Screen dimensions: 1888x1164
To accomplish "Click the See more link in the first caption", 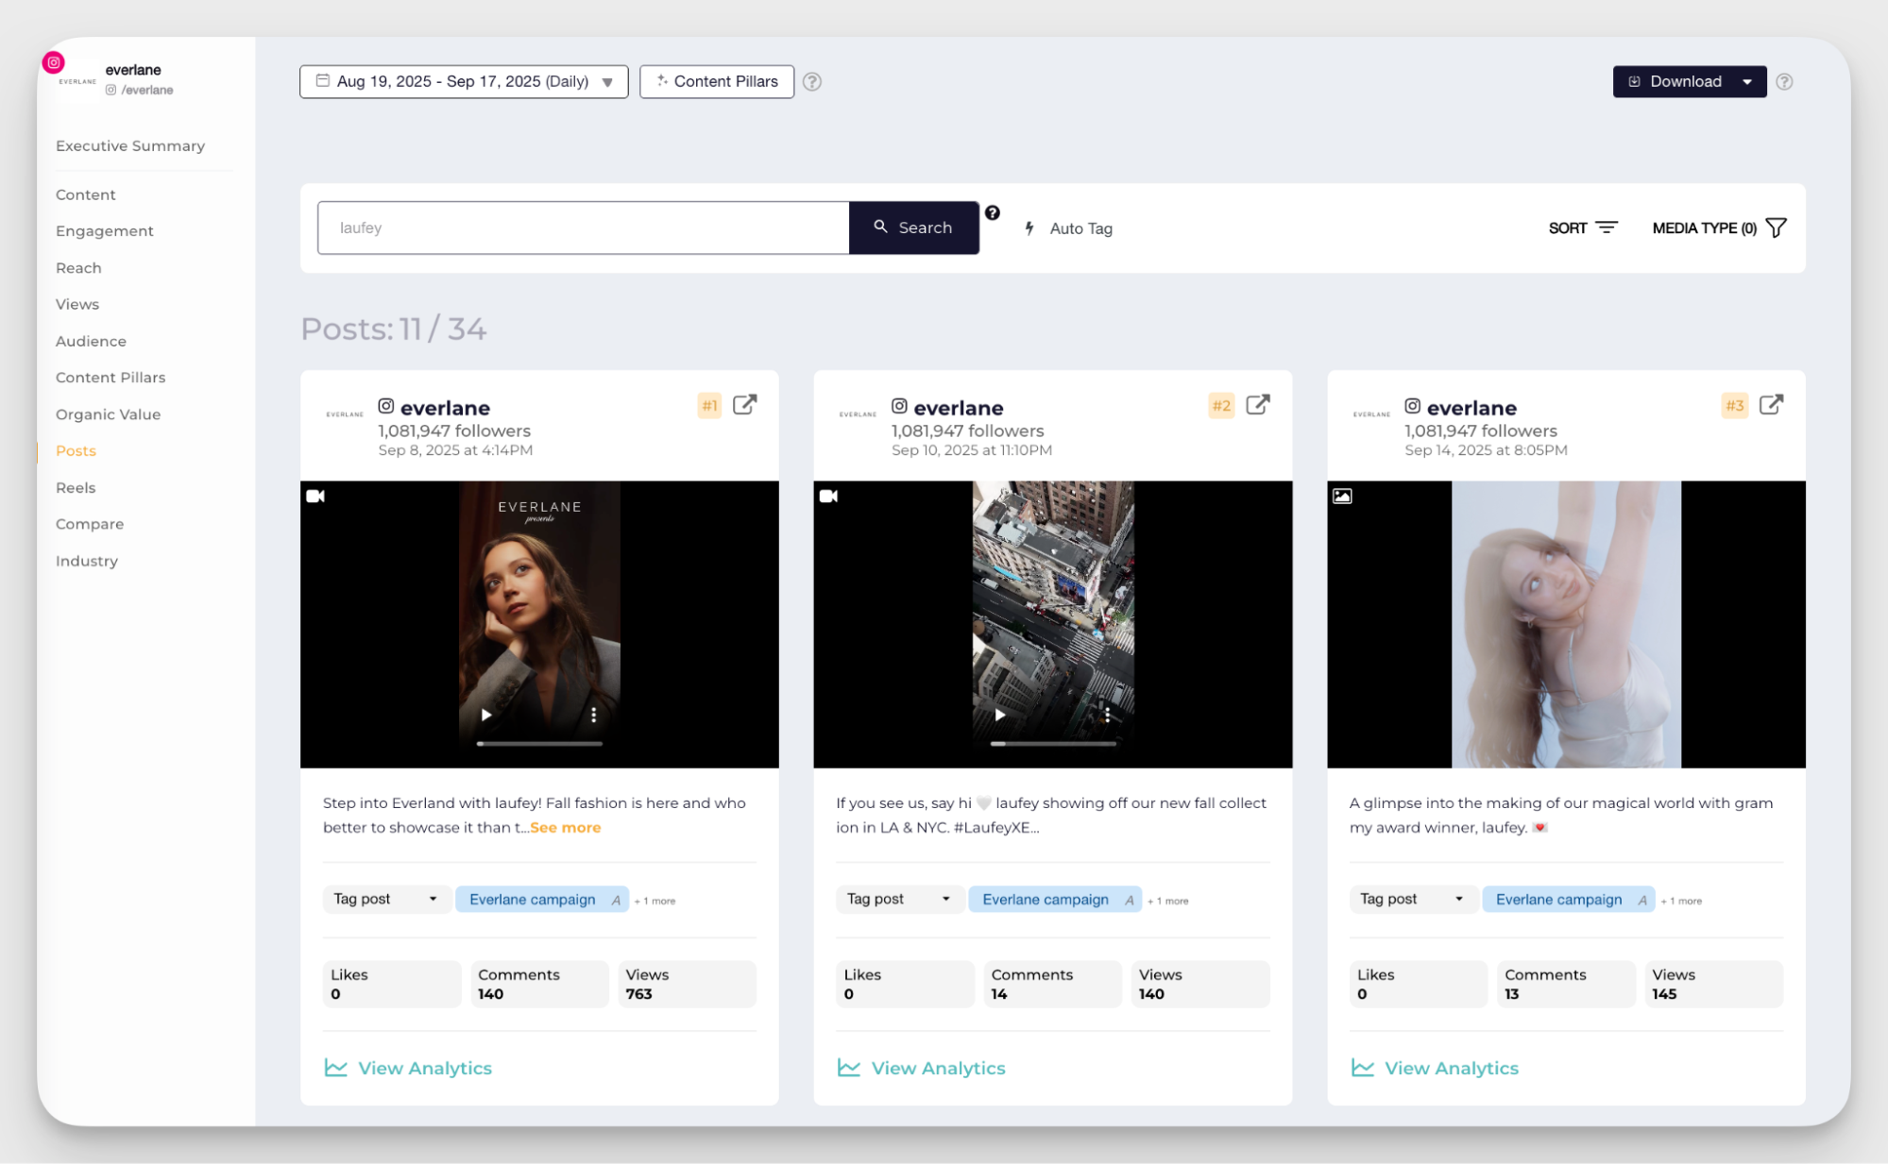I will [565, 827].
